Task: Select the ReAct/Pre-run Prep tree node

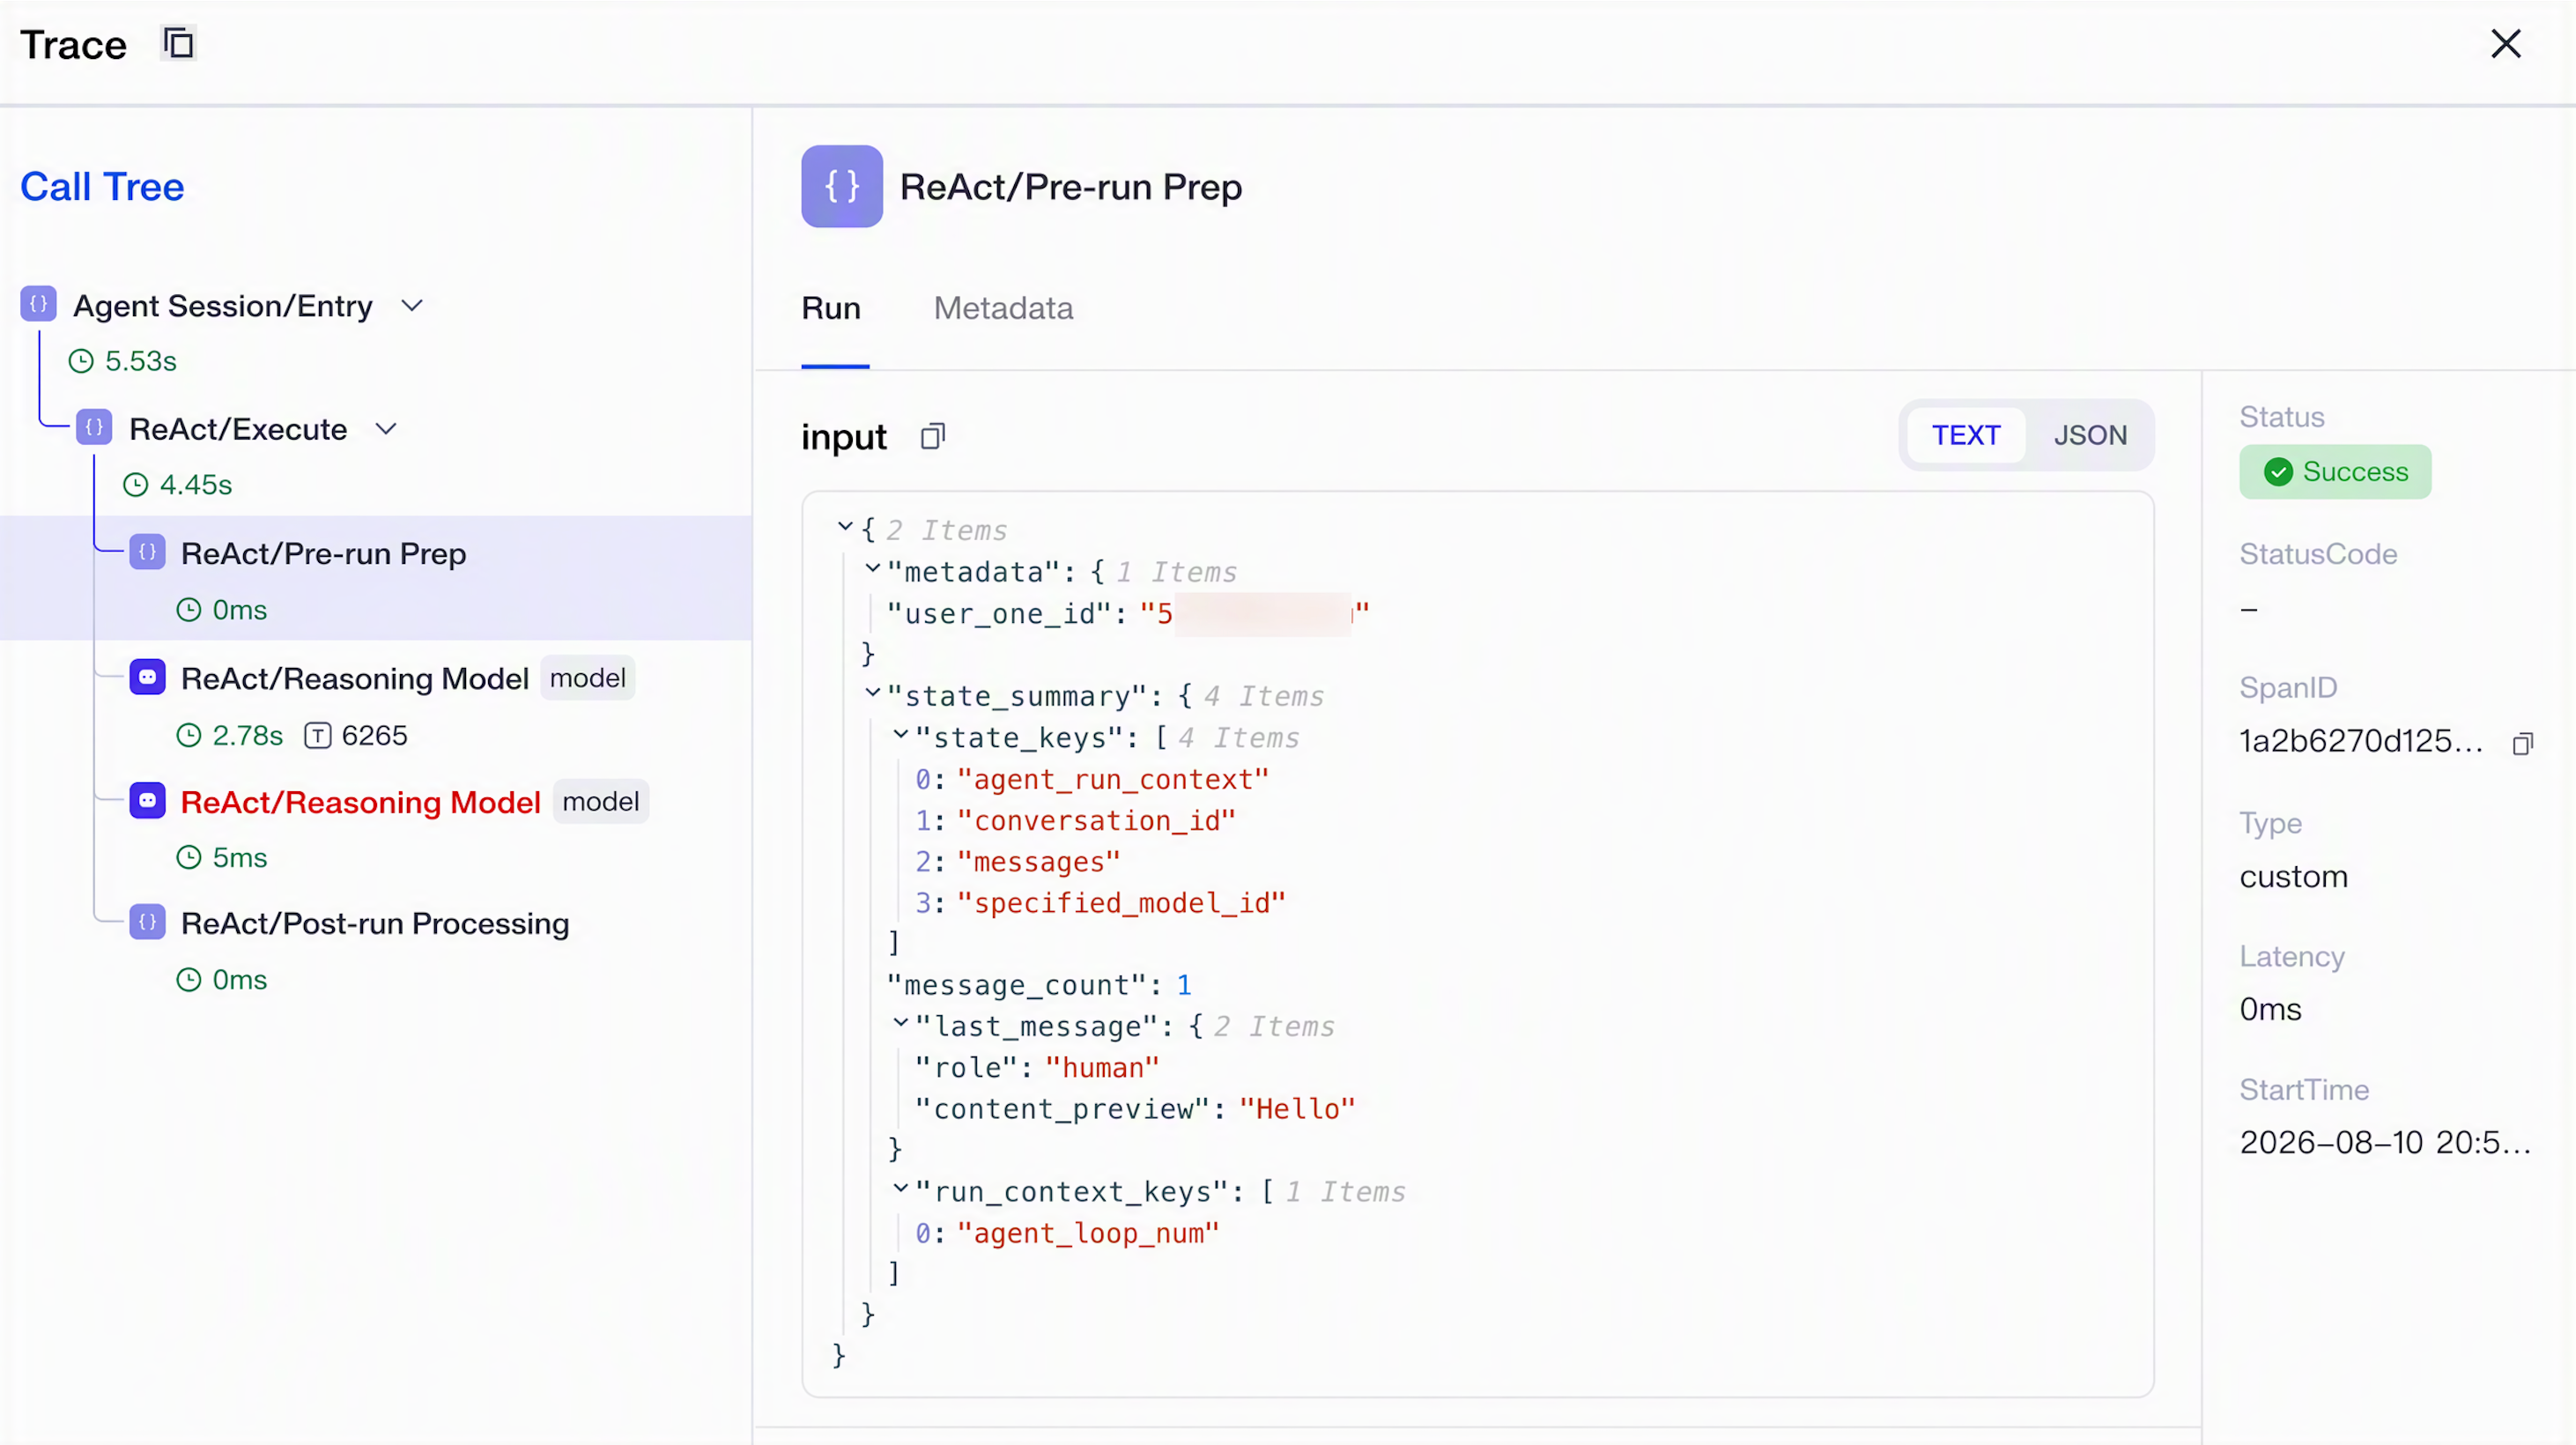Action: click(x=376, y=578)
